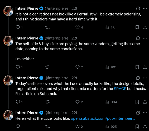Open the @internpierre handle on the second tweet
Image resolution: width=149 pixels, height=131 pixels.
click(x=56, y=38)
